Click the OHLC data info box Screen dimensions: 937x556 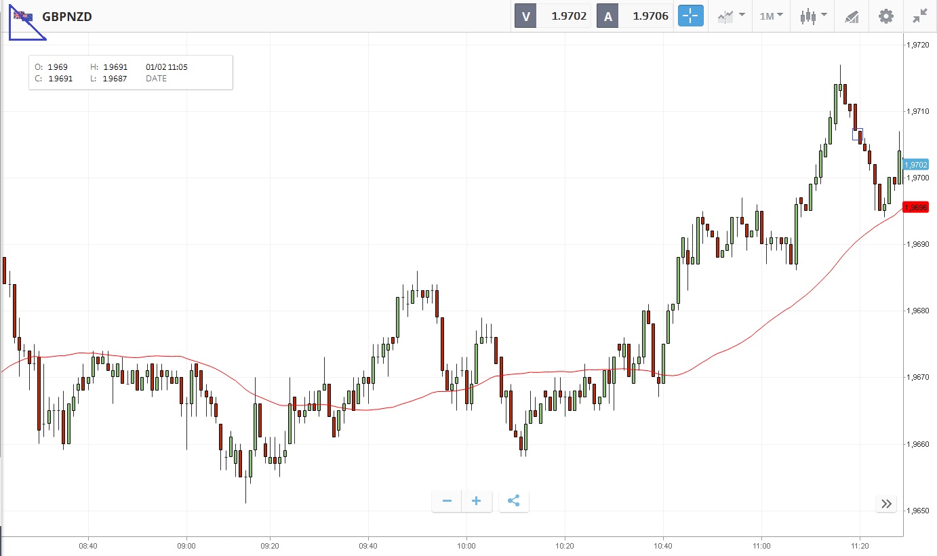131,73
